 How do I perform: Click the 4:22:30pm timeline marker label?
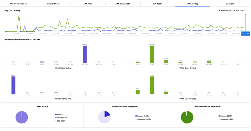(x=245, y=33)
